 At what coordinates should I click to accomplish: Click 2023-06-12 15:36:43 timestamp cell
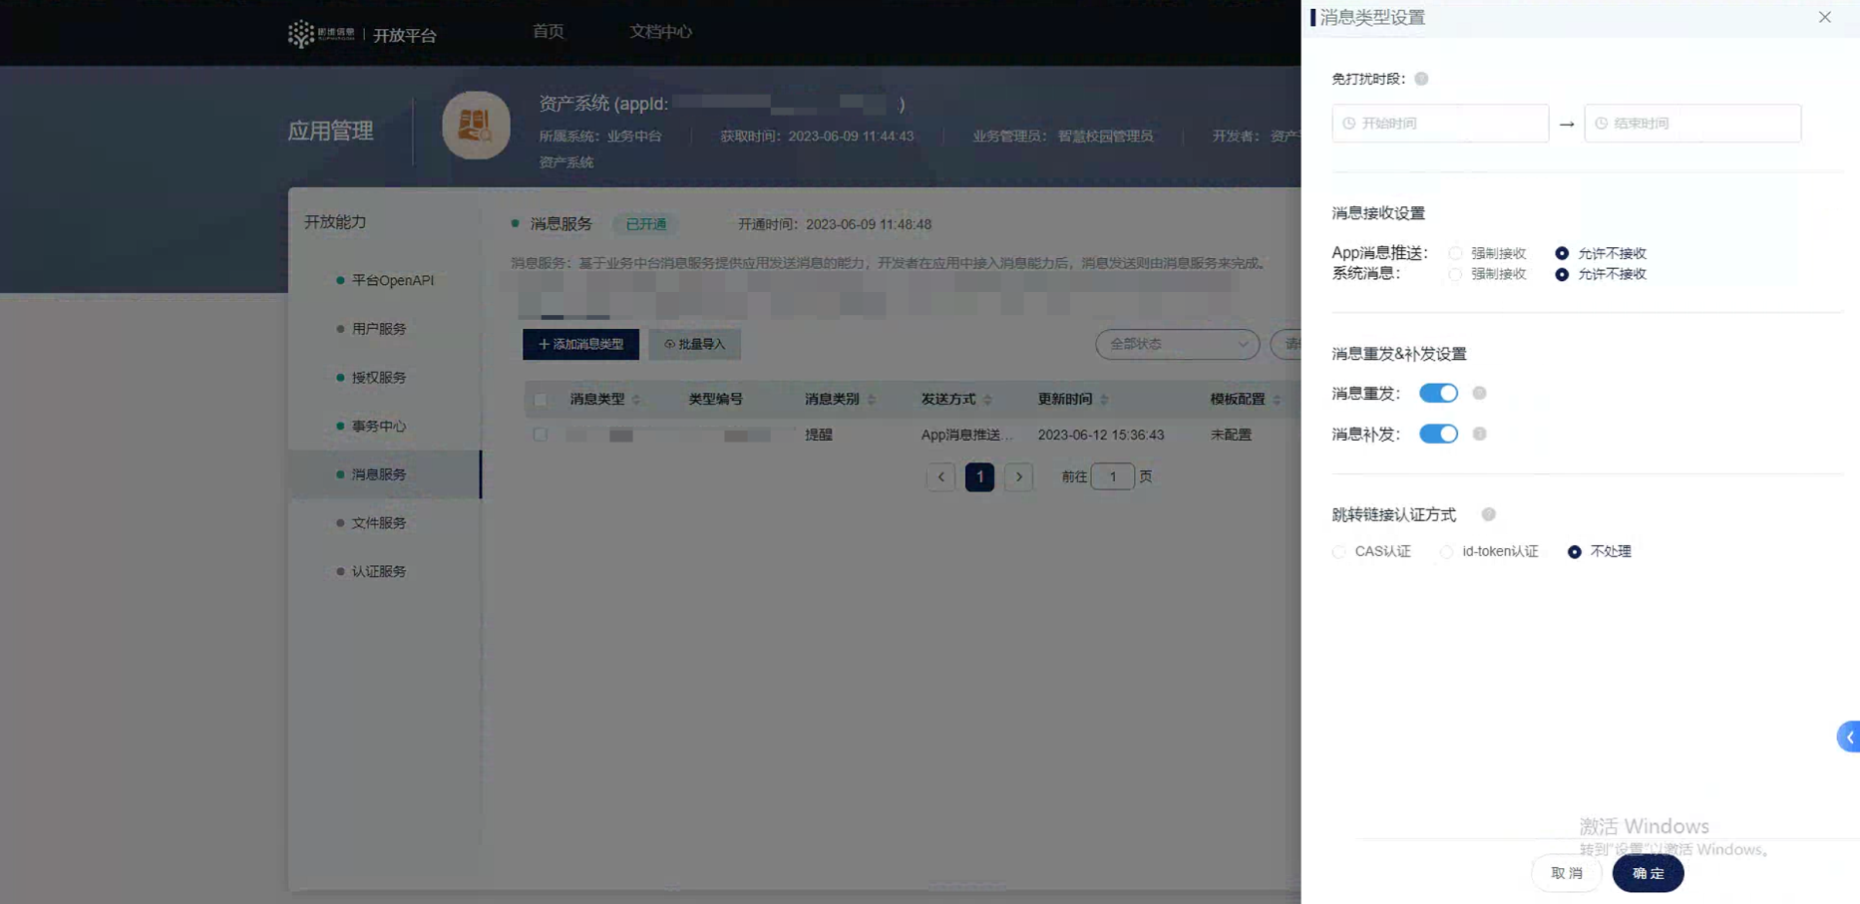click(x=1101, y=435)
